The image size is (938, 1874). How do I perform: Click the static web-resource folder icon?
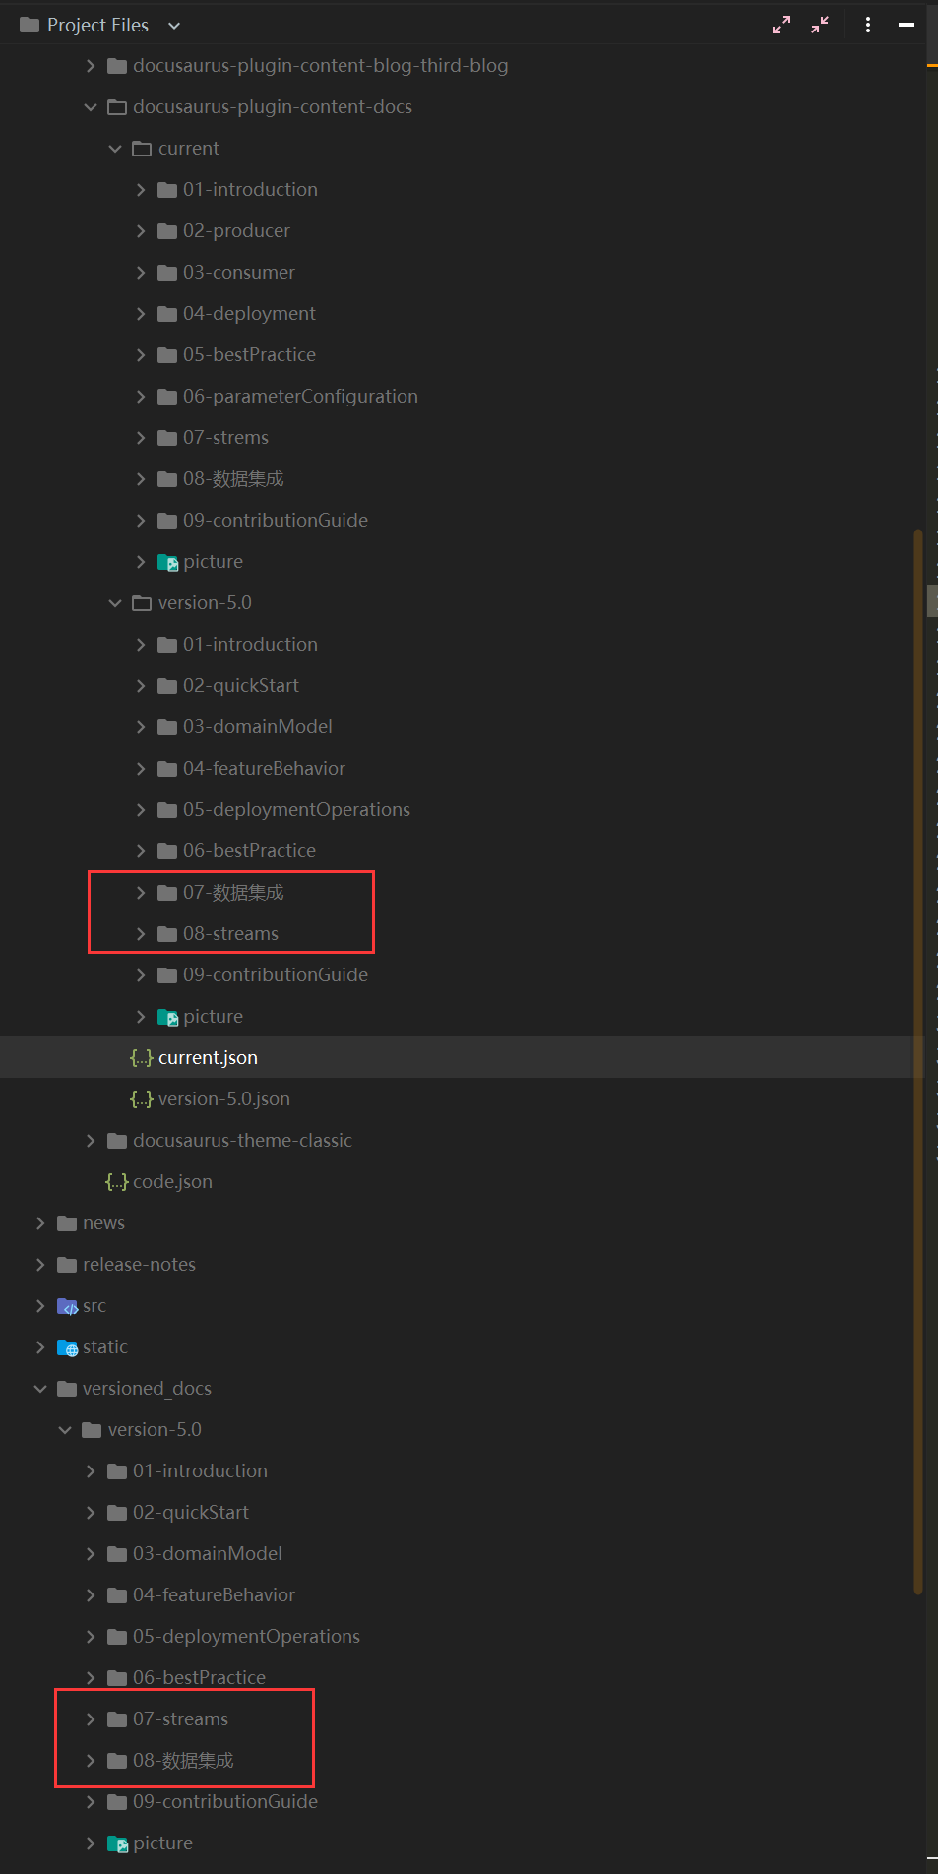[x=68, y=1347]
